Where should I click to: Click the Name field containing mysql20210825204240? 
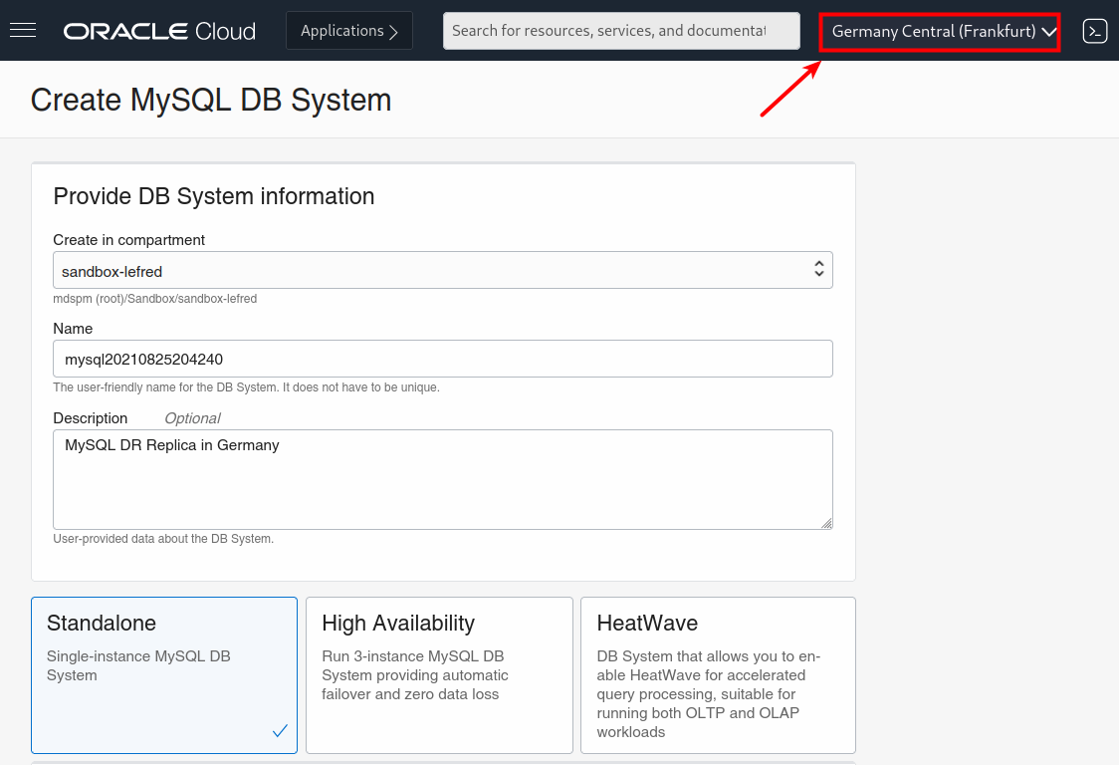[442, 359]
